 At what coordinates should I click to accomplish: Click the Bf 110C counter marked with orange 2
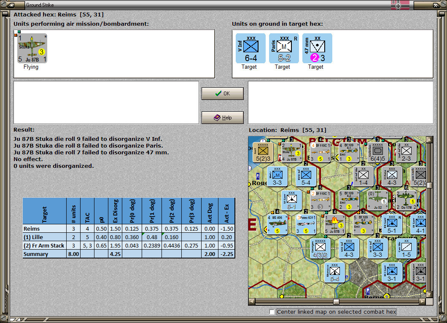(320, 200)
